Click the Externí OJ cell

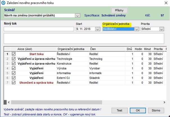point(73,78)
